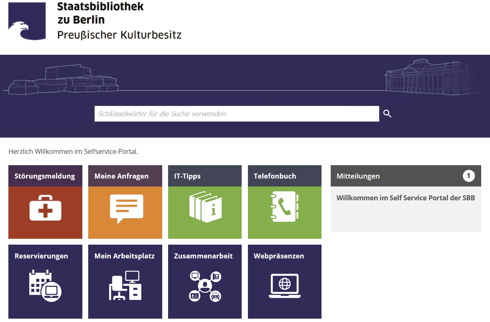Open the Reservierungen tile title
The image size is (490, 322).
41,256
